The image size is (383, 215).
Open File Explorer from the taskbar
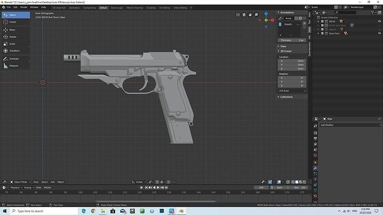click(103, 211)
